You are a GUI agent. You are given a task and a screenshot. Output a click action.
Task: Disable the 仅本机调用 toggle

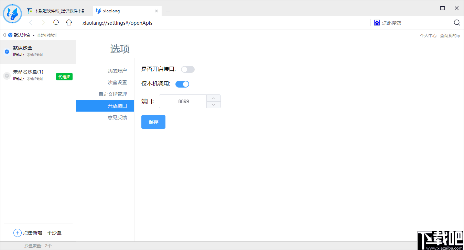tap(182, 84)
